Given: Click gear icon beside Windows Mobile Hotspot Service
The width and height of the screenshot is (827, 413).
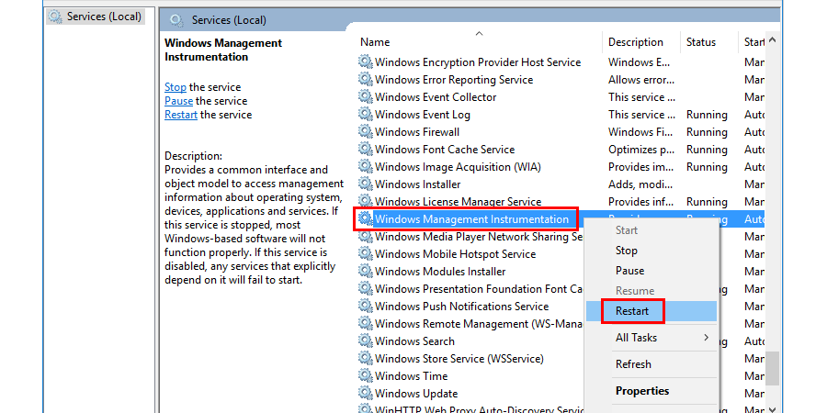Looking at the screenshot, I should [x=365, y=254].
